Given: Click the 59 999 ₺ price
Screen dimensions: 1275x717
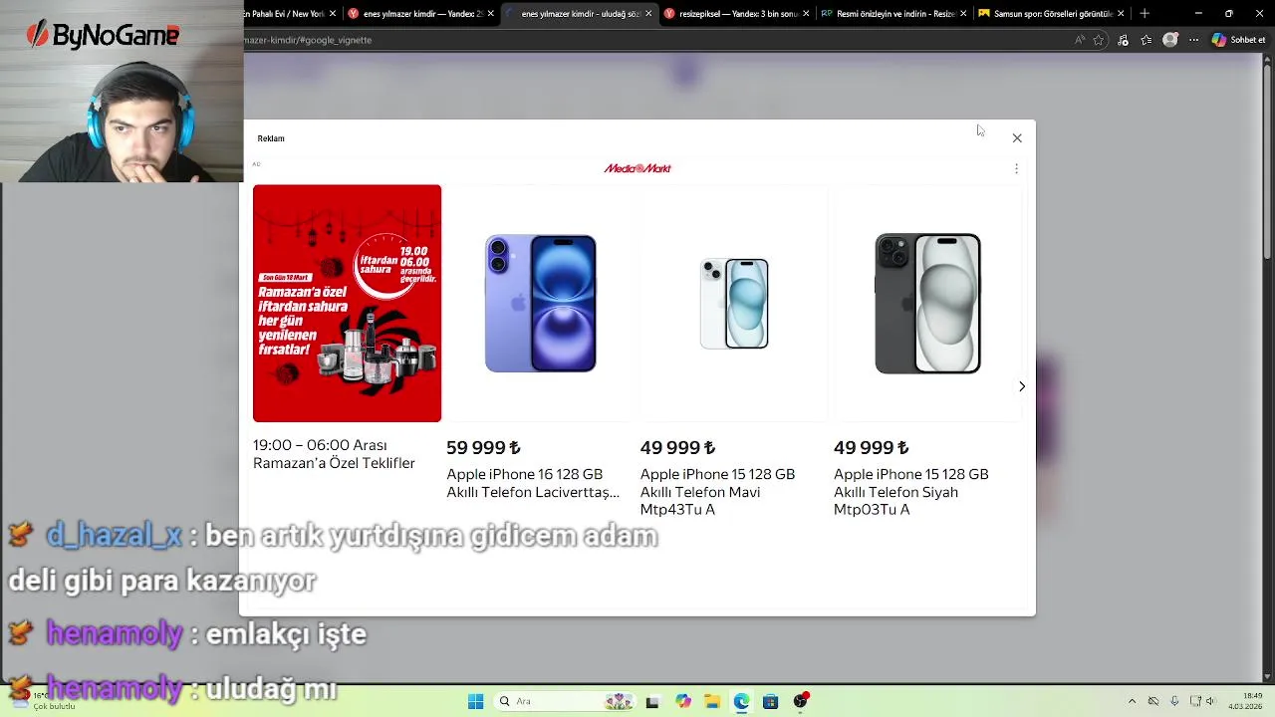Looking at the screenshot, I should pyautogui.click(x=483, y=448).
